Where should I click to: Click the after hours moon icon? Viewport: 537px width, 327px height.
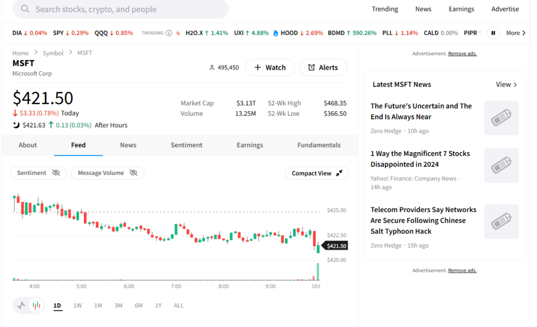coord(16,125)
